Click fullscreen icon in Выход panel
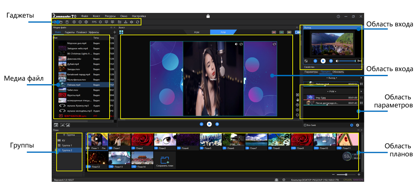Screen dimensions: 418x193 click(x=306, y=61)
